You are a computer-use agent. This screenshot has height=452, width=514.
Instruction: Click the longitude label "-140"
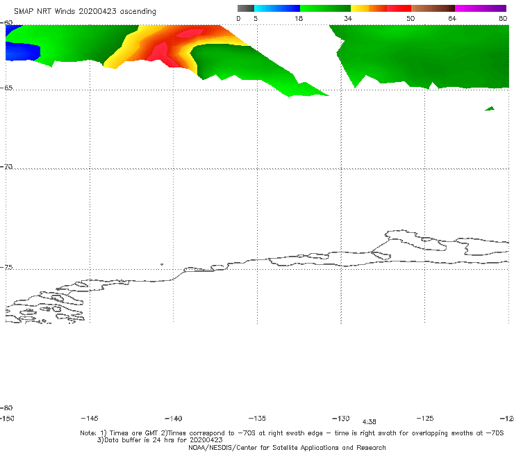click(174, 419)
